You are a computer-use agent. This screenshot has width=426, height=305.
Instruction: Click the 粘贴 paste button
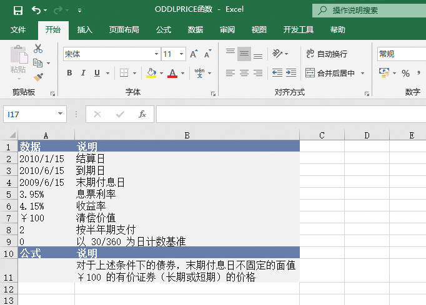(x=18, y=62)
